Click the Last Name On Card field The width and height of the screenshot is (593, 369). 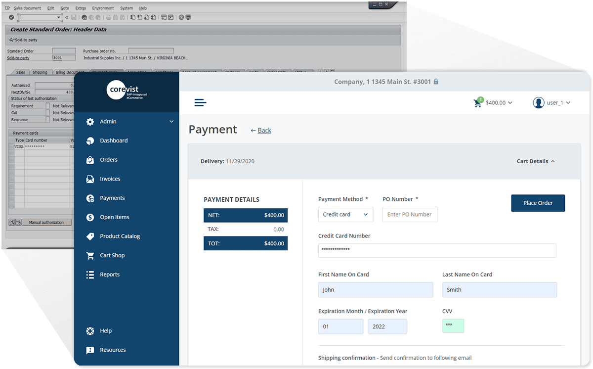click(500, 290)
